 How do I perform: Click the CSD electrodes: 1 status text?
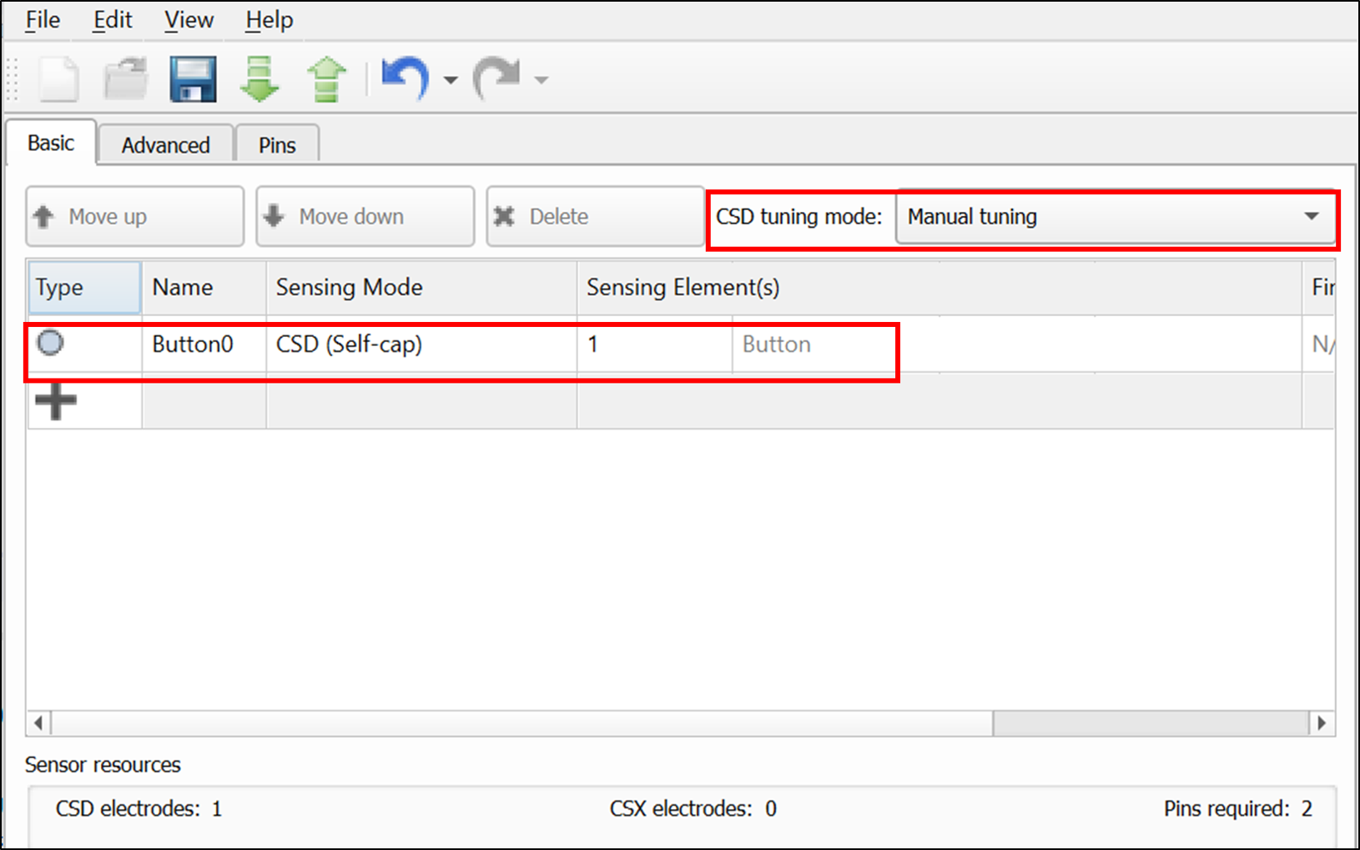click(139, 808)
